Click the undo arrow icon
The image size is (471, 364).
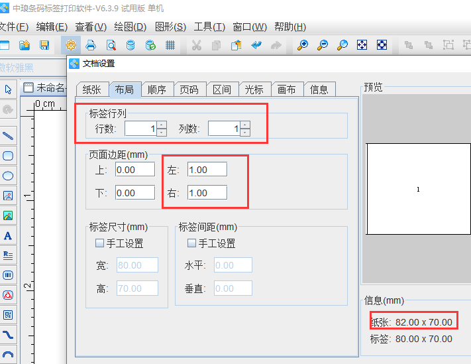(x=256, y=45)
